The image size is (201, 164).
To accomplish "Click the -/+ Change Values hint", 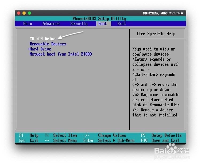I will click(105, 135).
